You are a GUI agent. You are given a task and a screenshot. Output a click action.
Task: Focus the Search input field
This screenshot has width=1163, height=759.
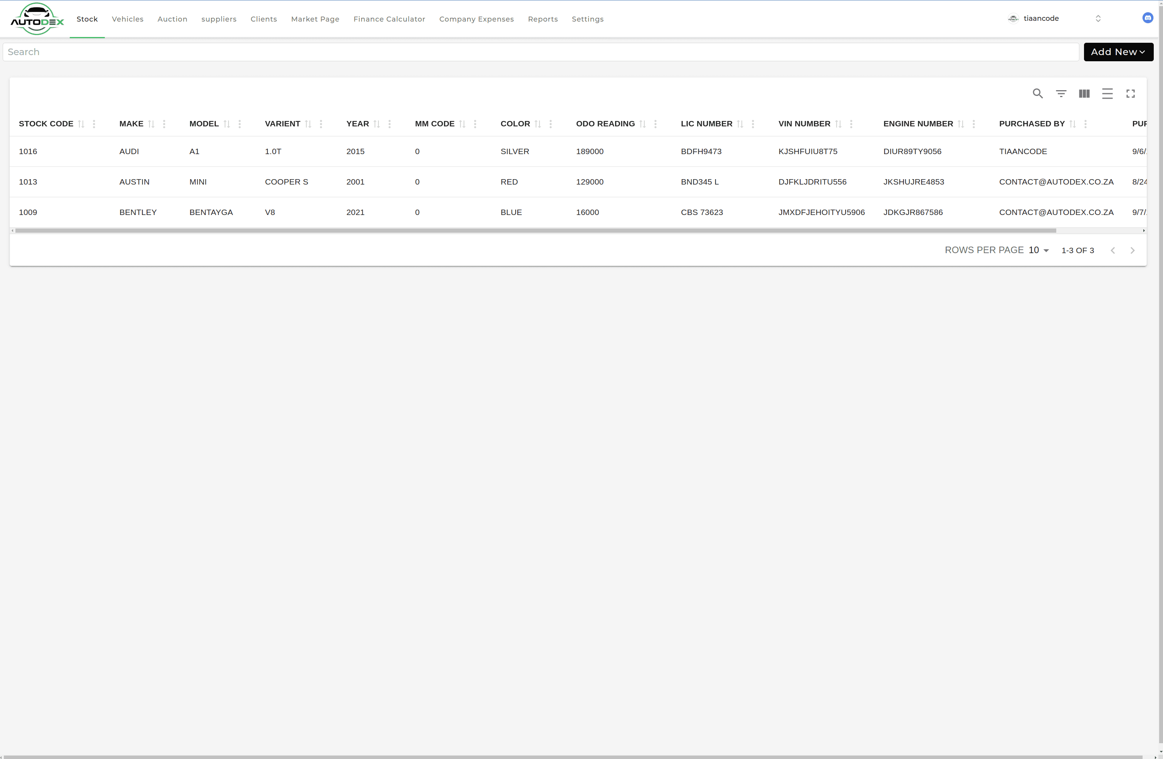(x=540, y=52)
